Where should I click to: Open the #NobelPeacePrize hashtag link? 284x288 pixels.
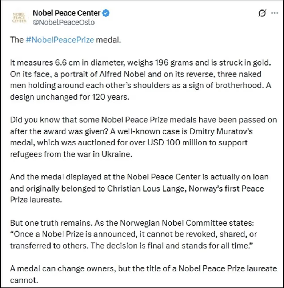coord(60,40)
